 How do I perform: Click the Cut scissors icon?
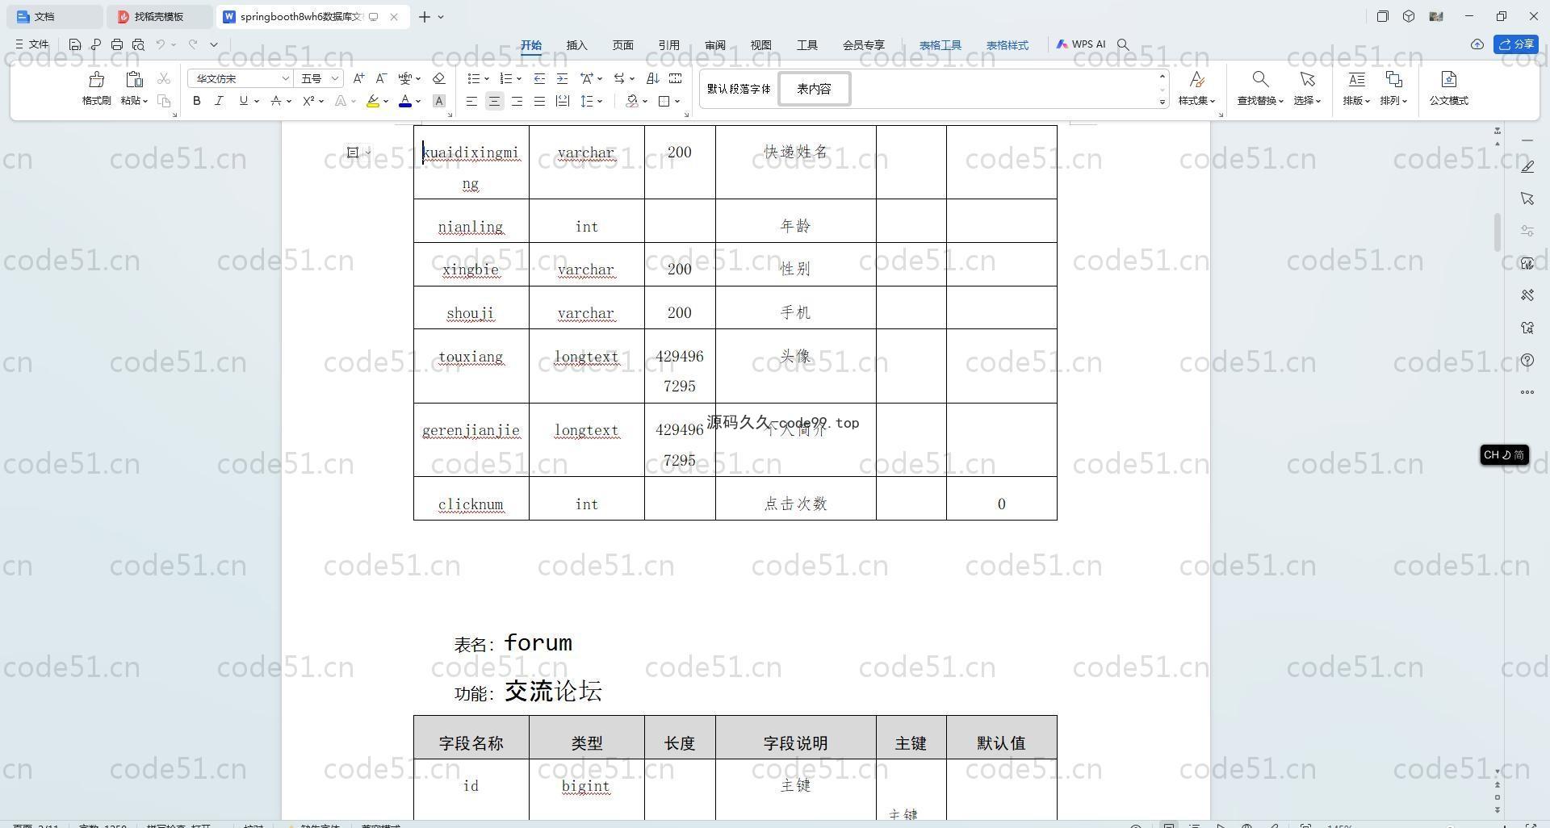[164, 79]
